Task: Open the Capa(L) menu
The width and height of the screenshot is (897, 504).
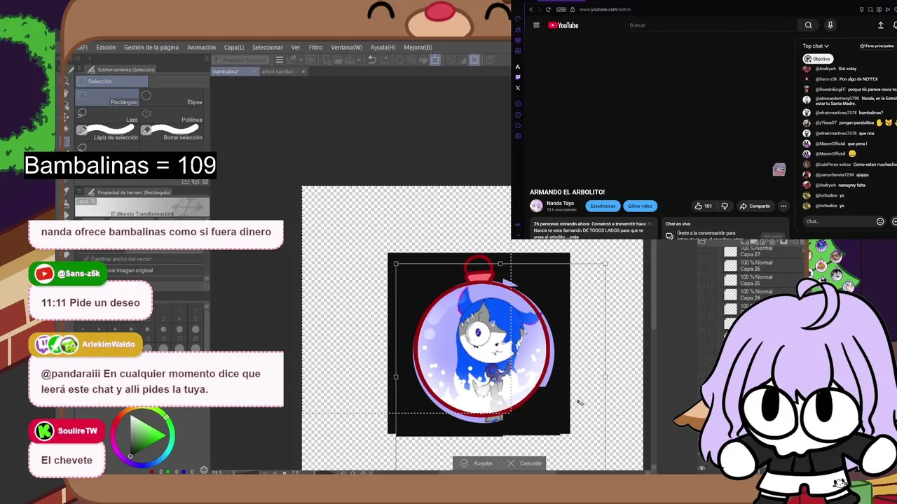Action: click(x=234, y=48)
